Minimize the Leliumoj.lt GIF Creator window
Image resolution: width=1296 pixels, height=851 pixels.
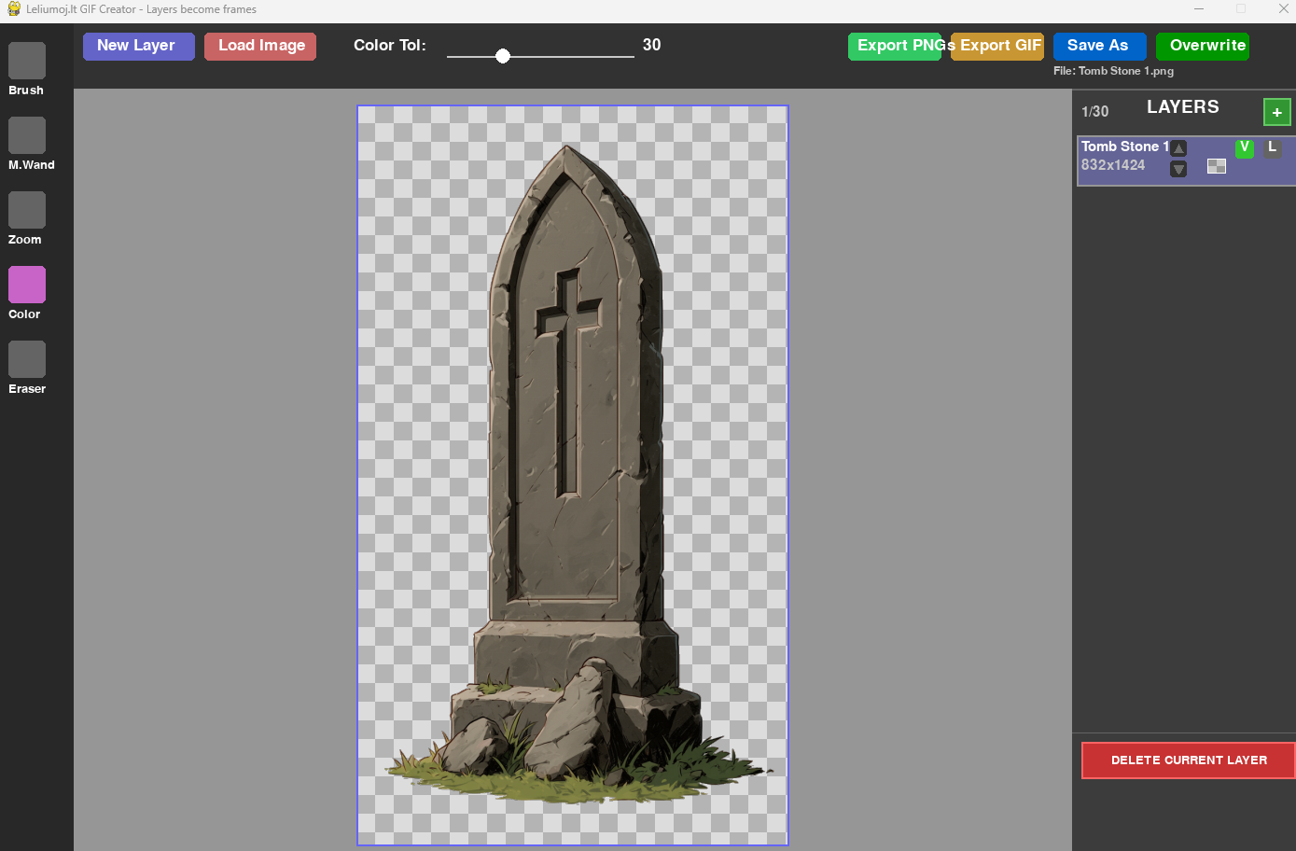1199,9
